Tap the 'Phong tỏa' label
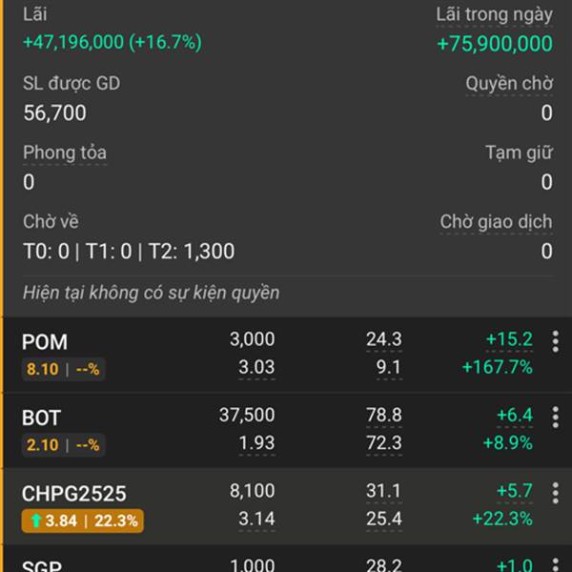 coord(65,153)
